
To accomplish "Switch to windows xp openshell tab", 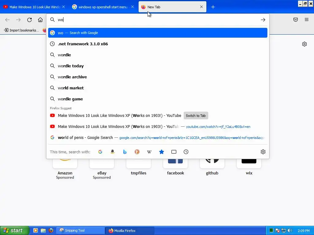I will (103, 7).
